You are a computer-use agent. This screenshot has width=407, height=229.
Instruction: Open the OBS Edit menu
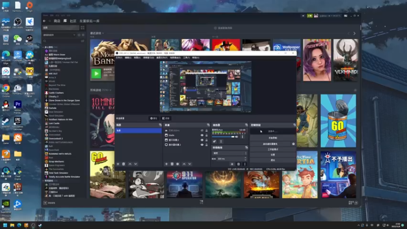pos(128,58)
